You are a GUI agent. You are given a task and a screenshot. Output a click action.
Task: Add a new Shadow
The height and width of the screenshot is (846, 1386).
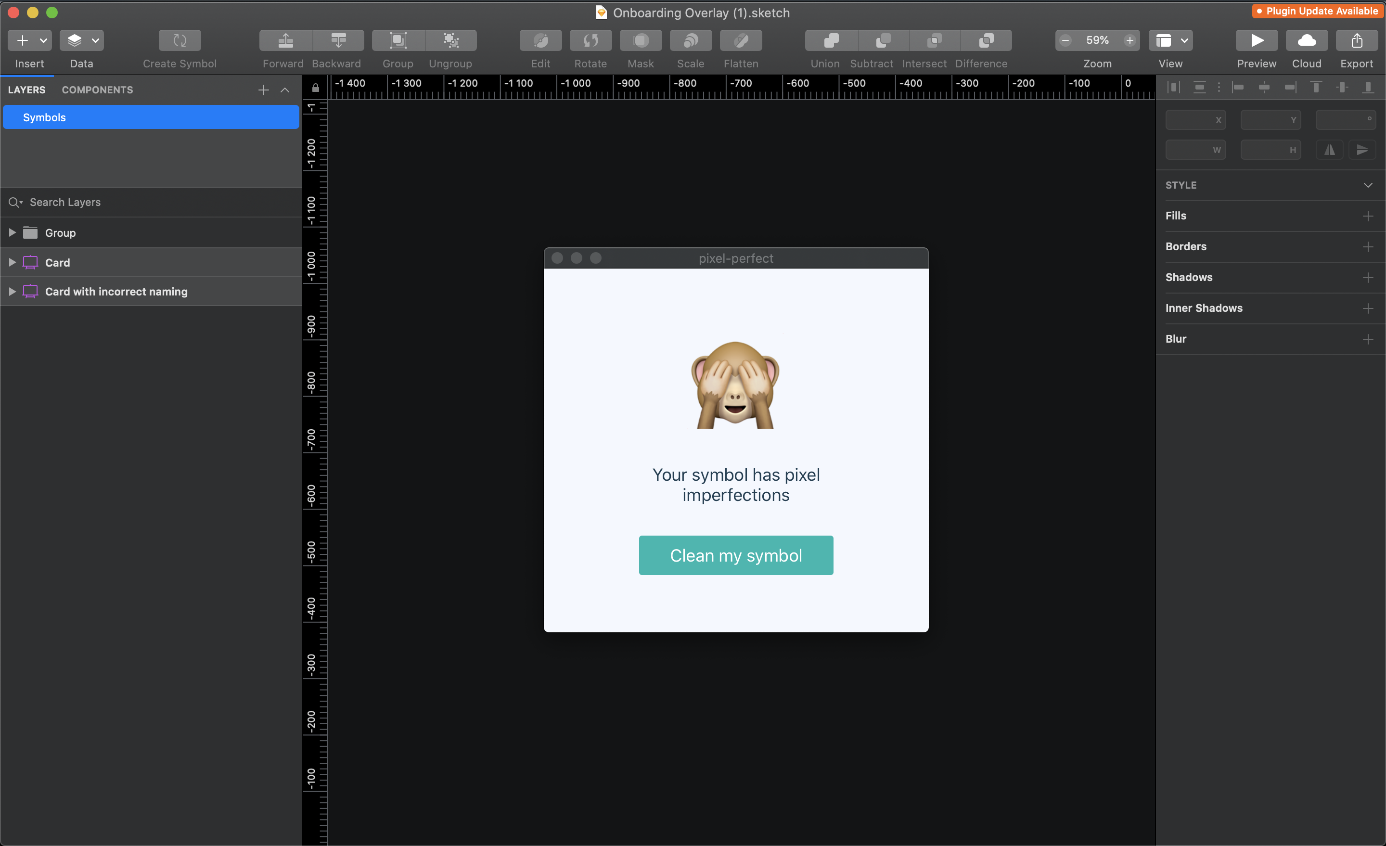[x=1368, y=278]
